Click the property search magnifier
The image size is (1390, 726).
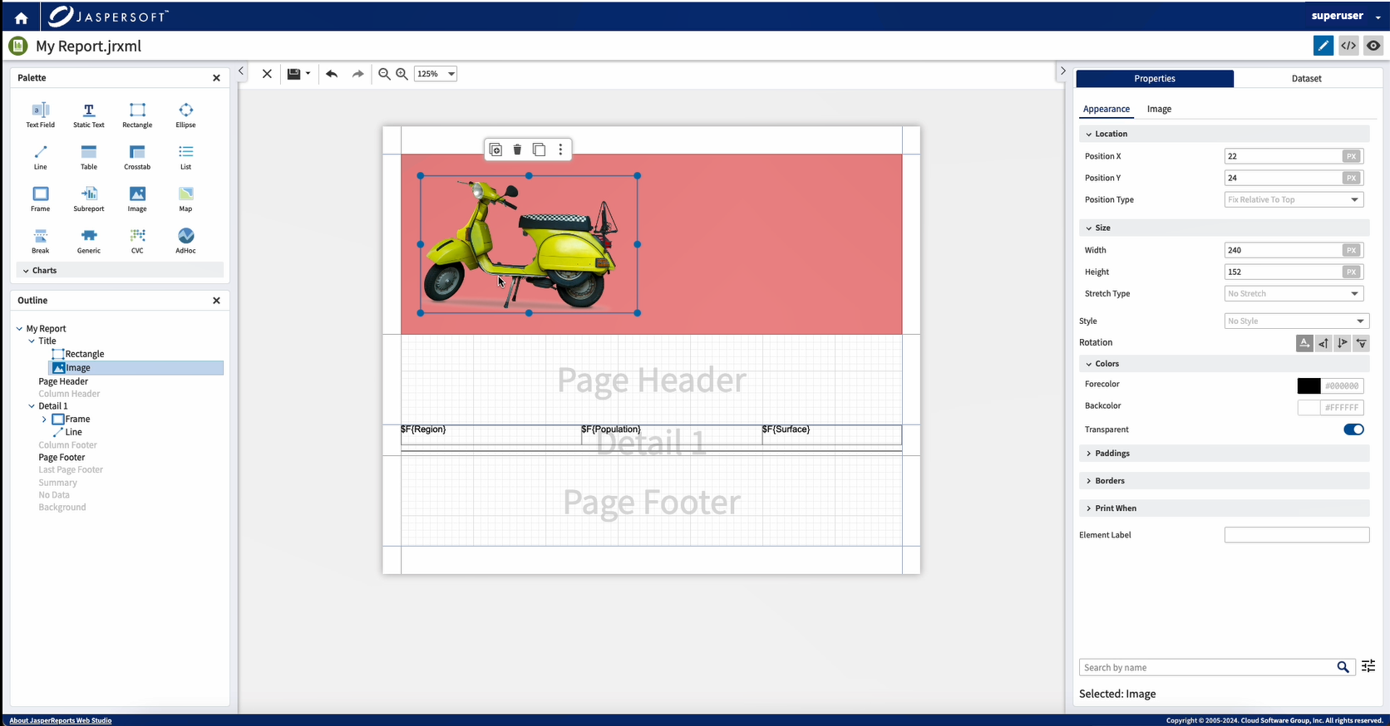point(1343,667)
